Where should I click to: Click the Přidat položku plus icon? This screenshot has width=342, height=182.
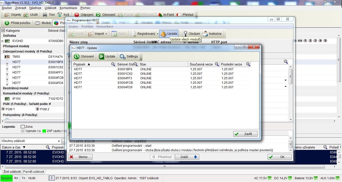tap(7, 23)
